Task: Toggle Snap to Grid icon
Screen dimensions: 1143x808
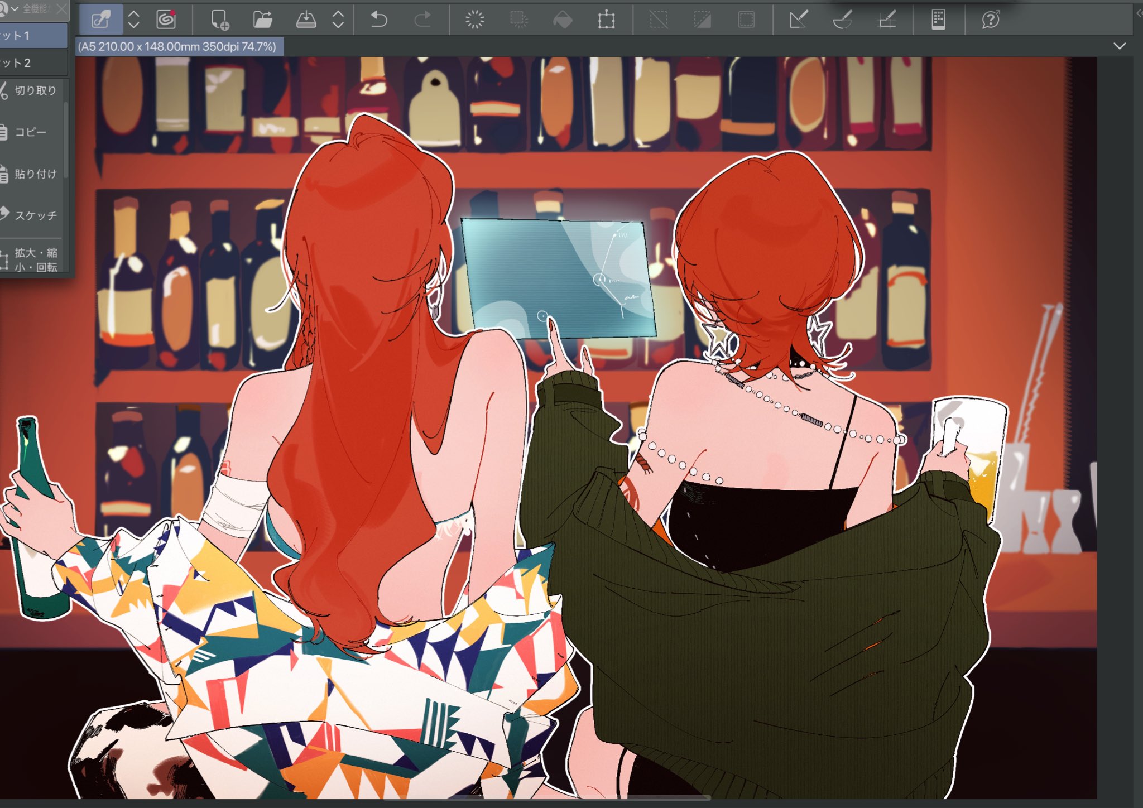Action: (x=887, y=20)
